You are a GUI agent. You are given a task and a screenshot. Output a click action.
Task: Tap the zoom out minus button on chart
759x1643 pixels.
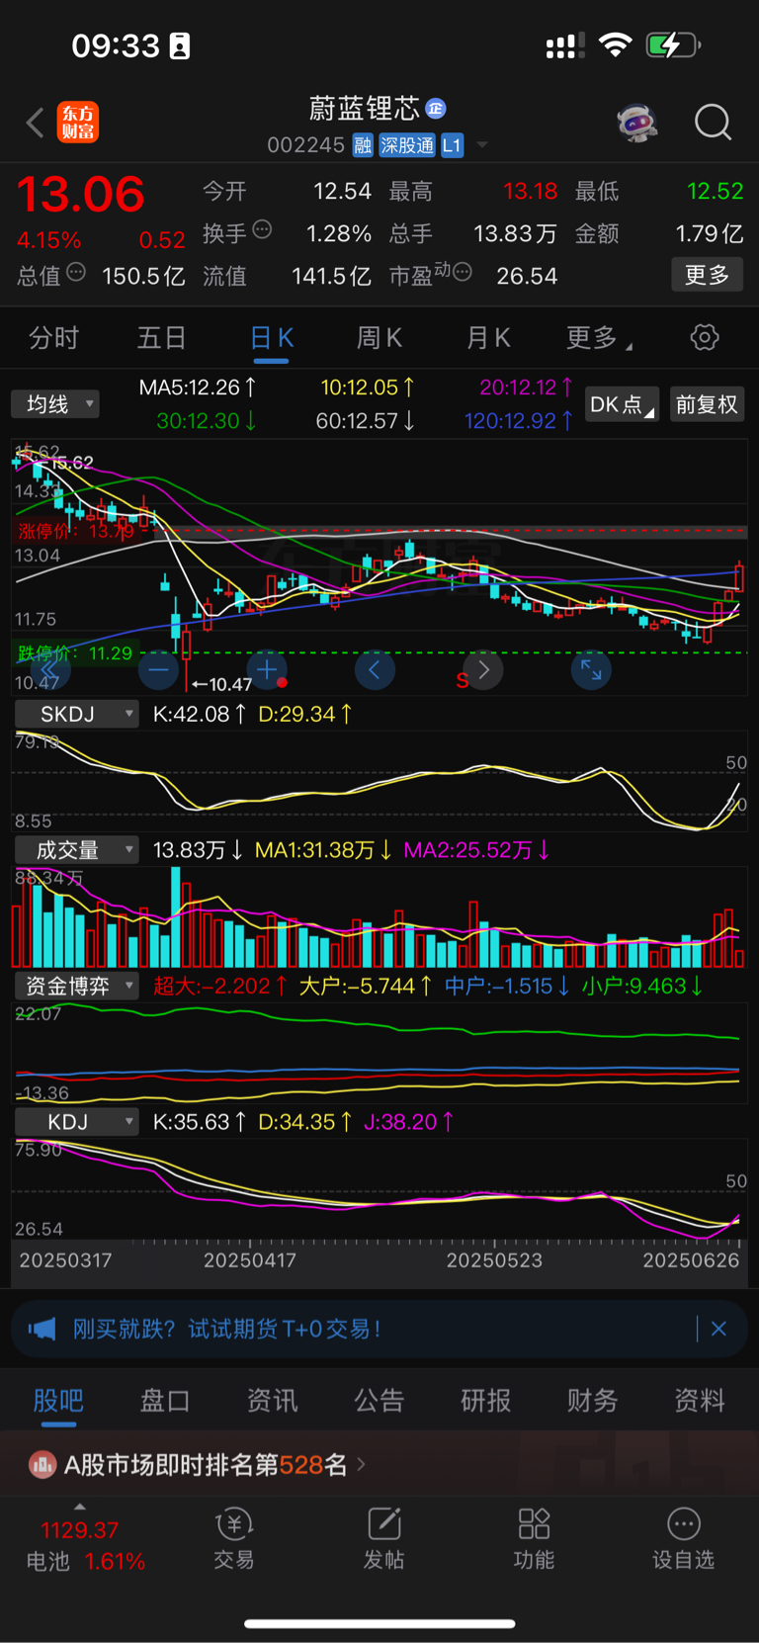pyautogui.click(x=158, y=670)
